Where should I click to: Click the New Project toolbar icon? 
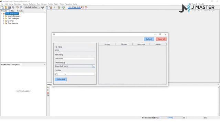[6, 7]
